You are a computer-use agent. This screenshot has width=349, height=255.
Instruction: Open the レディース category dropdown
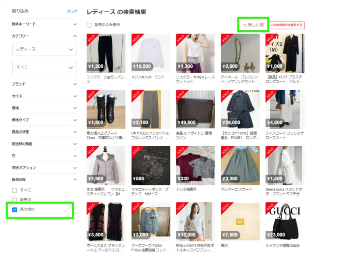tap(44, 49)
